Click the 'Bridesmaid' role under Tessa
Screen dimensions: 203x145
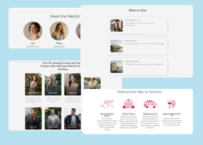pyautogui.click(x=59, y=47)
